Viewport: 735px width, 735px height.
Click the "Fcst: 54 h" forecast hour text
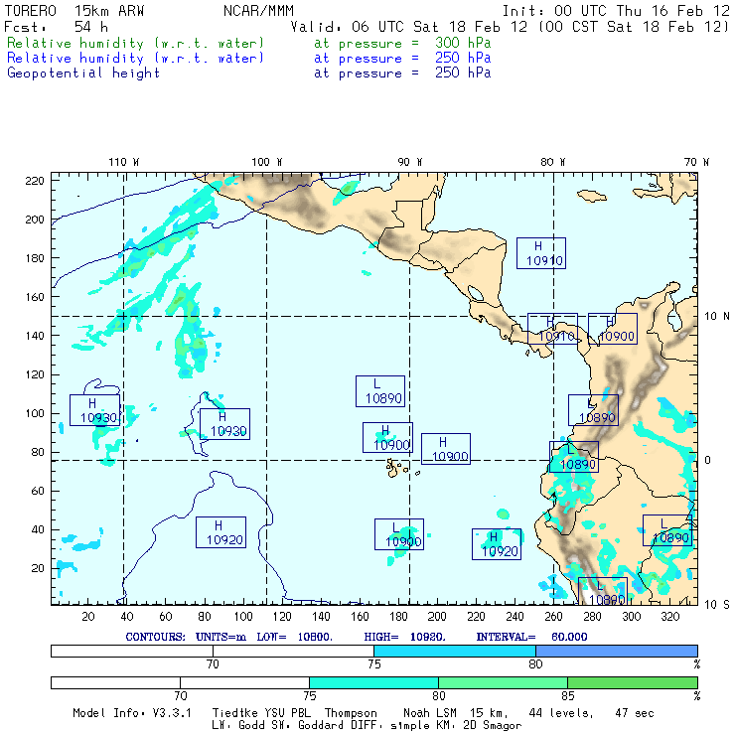tap(56, 27)
